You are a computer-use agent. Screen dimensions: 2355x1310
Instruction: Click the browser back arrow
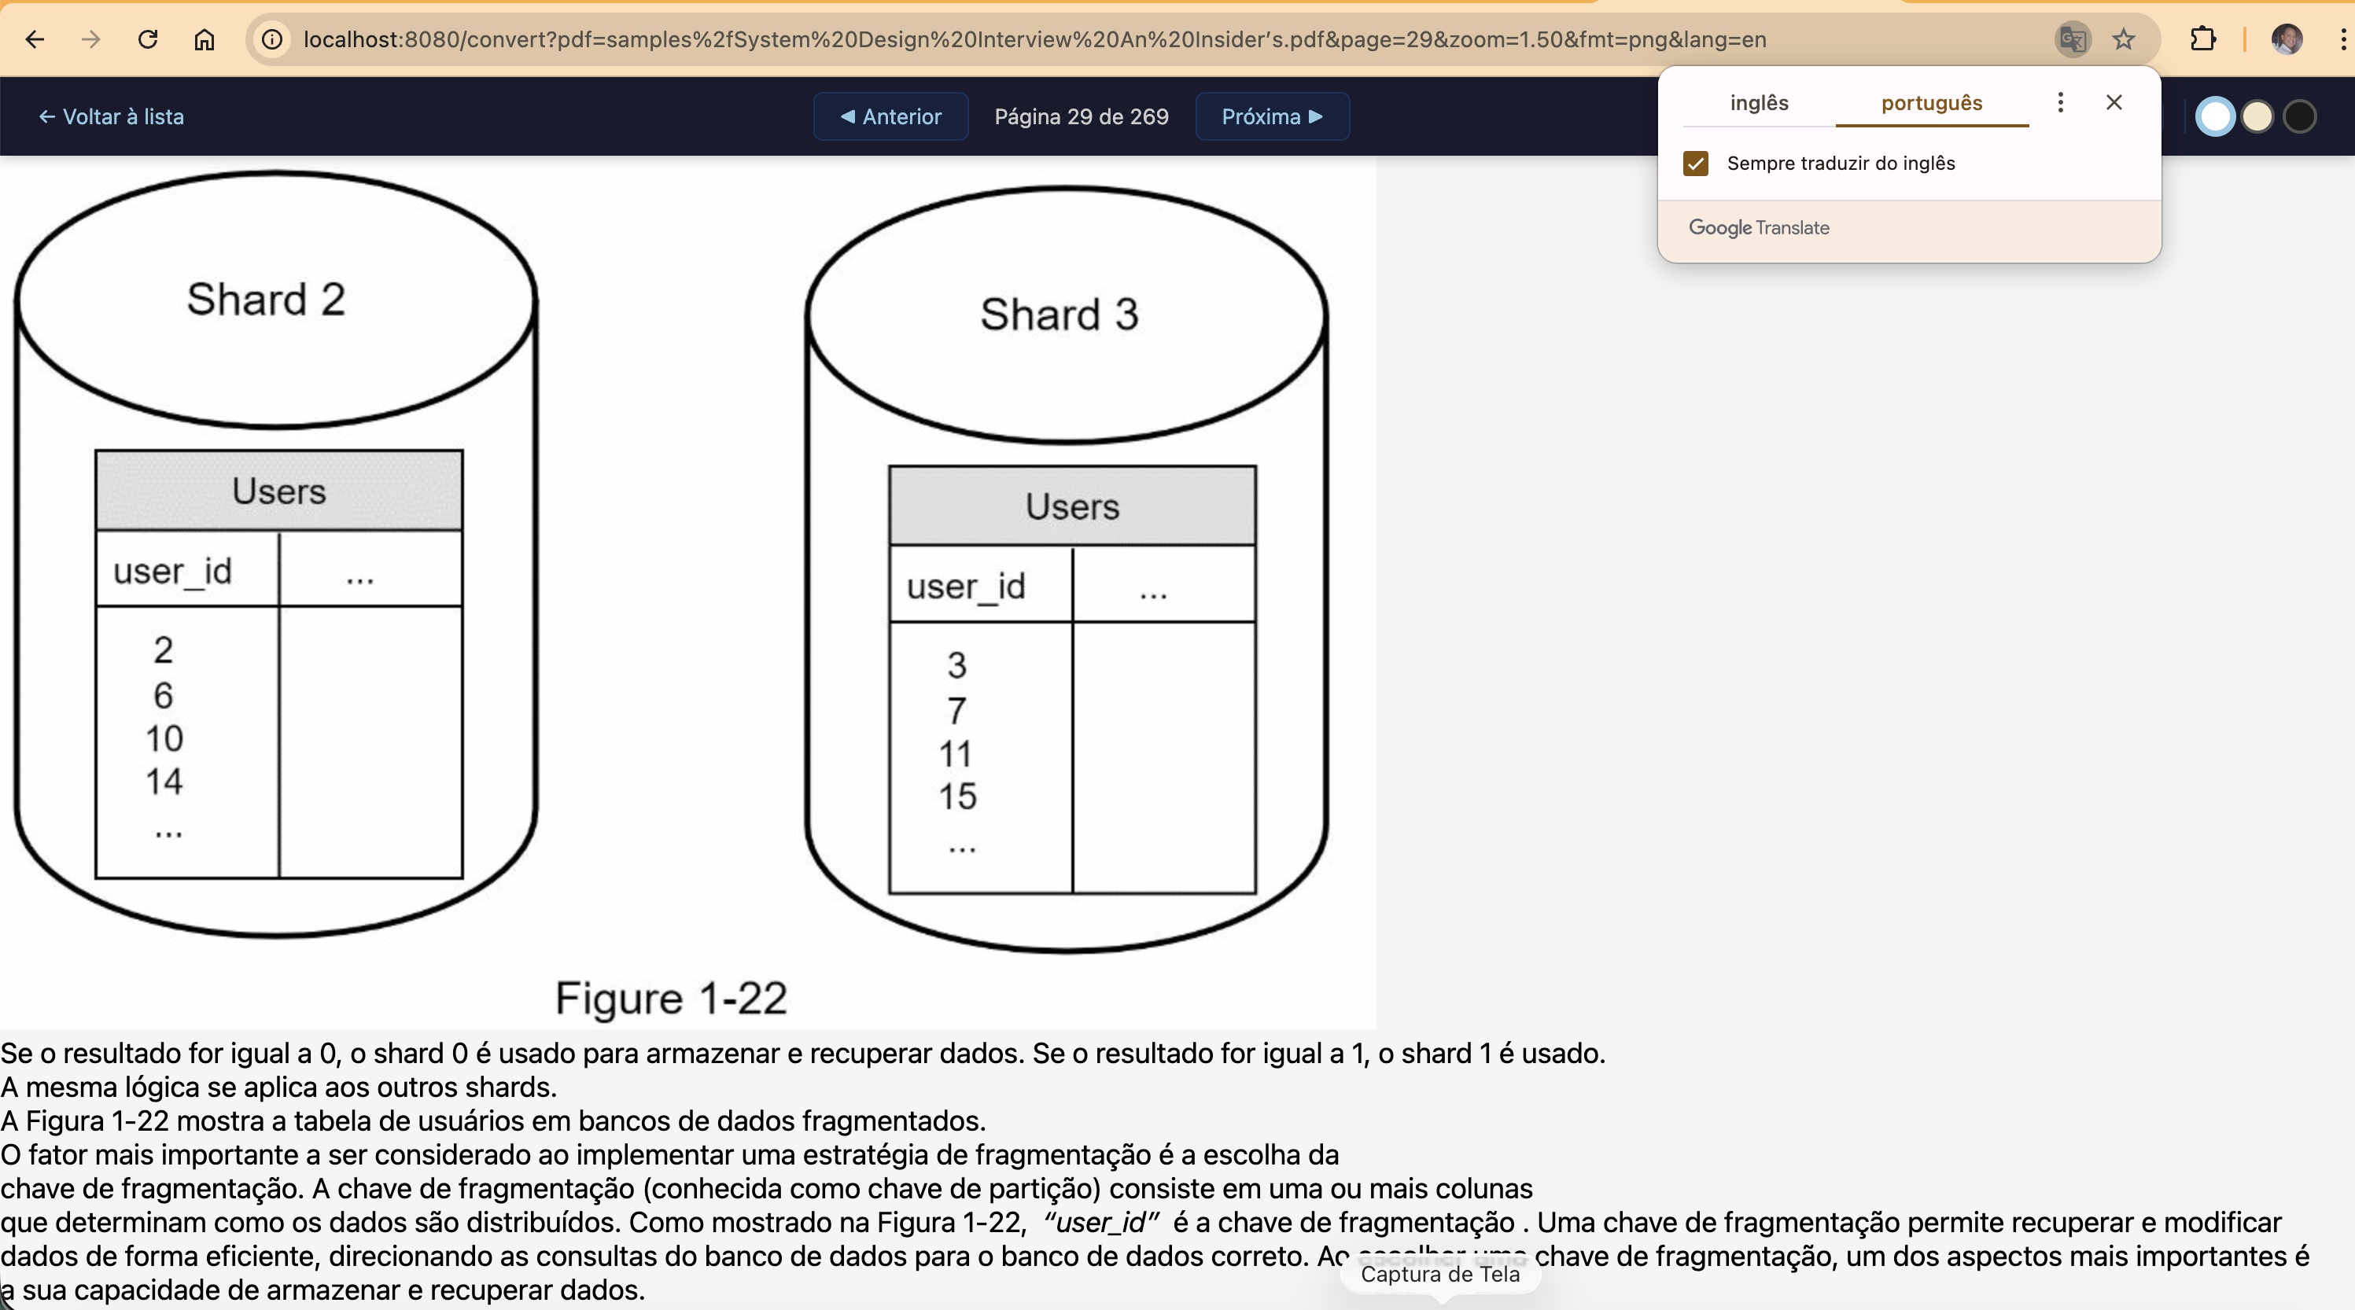click(x=35, y=39)
